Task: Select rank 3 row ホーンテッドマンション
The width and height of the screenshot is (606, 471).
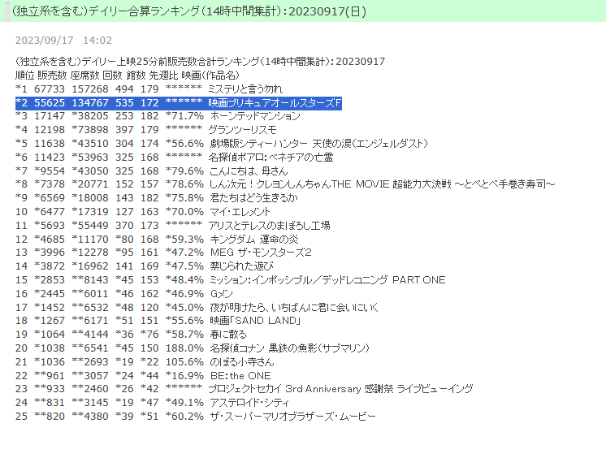Action: pyautogui.click(x=158, y=116)
